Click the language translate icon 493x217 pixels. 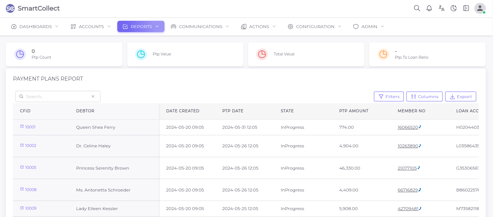[x=441, y=8]
